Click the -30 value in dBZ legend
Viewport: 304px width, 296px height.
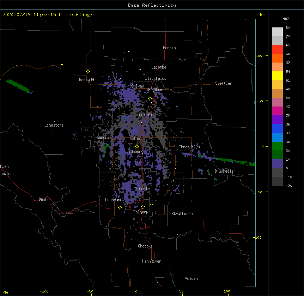click(289, 186)
